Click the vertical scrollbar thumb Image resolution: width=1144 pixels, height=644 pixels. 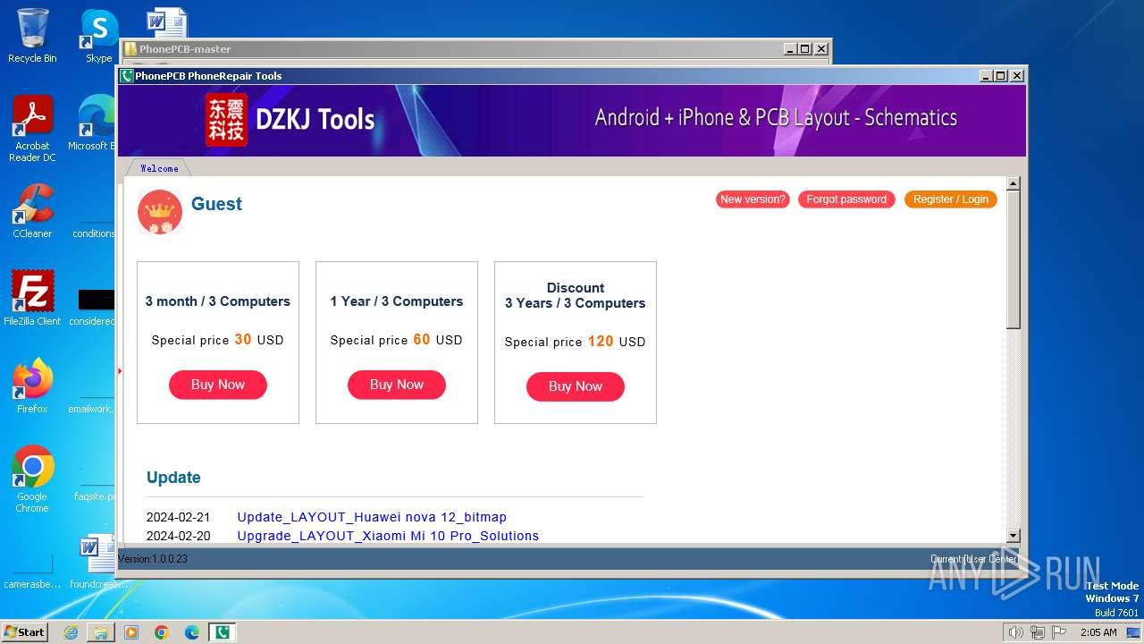(x=1013, y=259)
